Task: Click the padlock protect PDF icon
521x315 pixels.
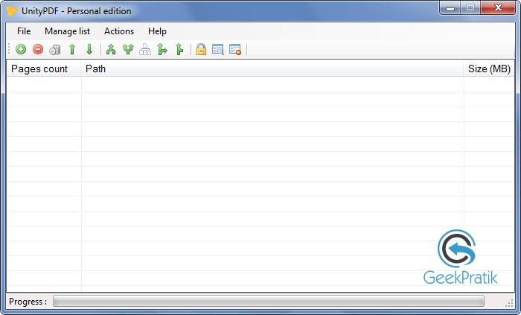Action: click(201, 49)
